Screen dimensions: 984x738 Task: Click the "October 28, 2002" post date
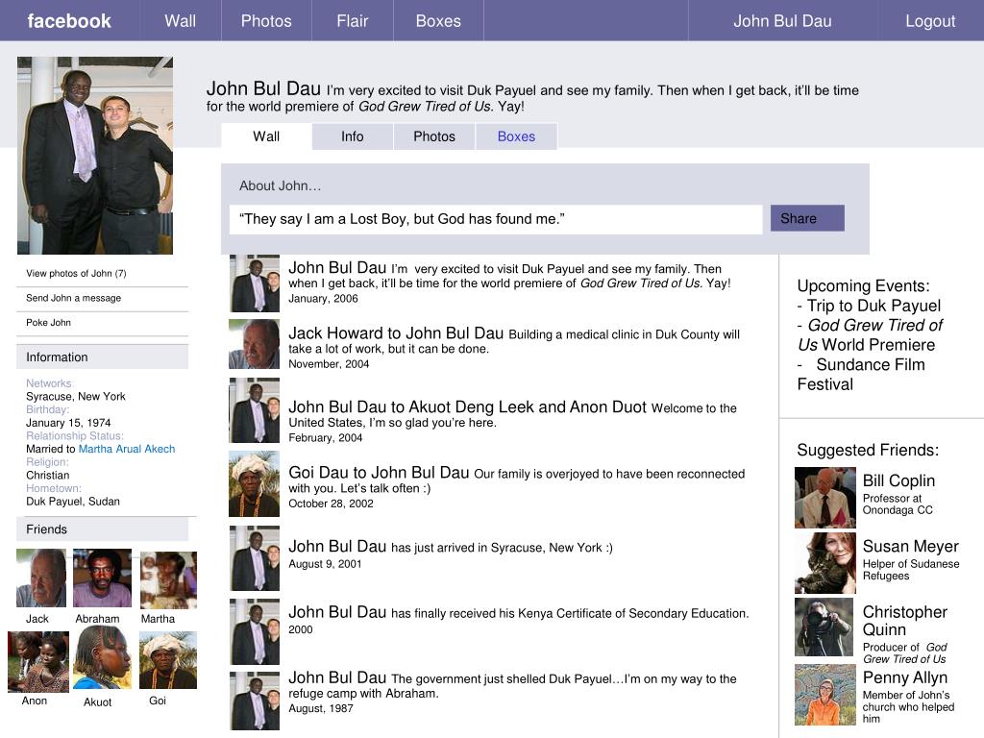(x=331, y=504)
